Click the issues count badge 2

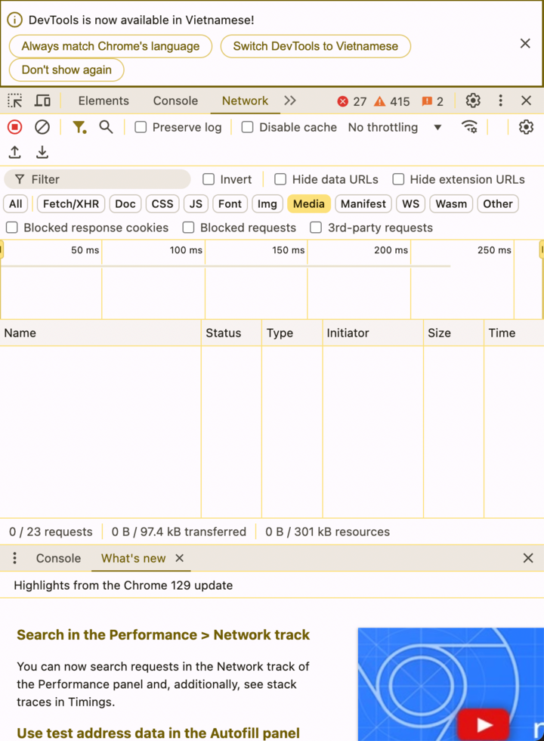[432, 101]
